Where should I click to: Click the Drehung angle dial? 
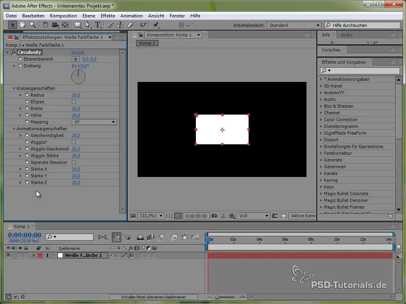coord(78,76)
